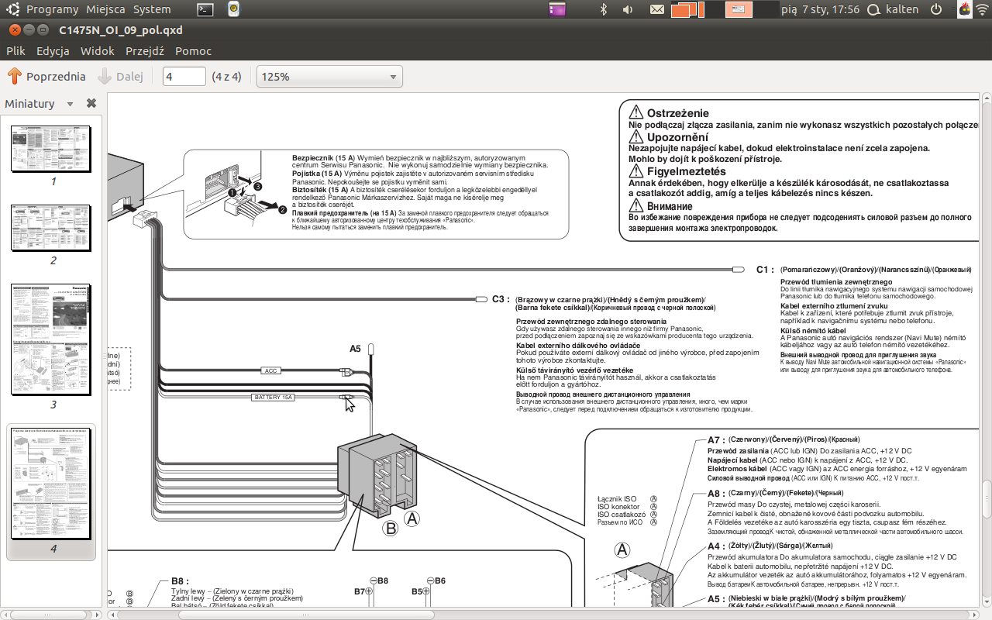Open the Wi-Fi network indicator
This screenshot has width=992, height=620.
[983, 9]
